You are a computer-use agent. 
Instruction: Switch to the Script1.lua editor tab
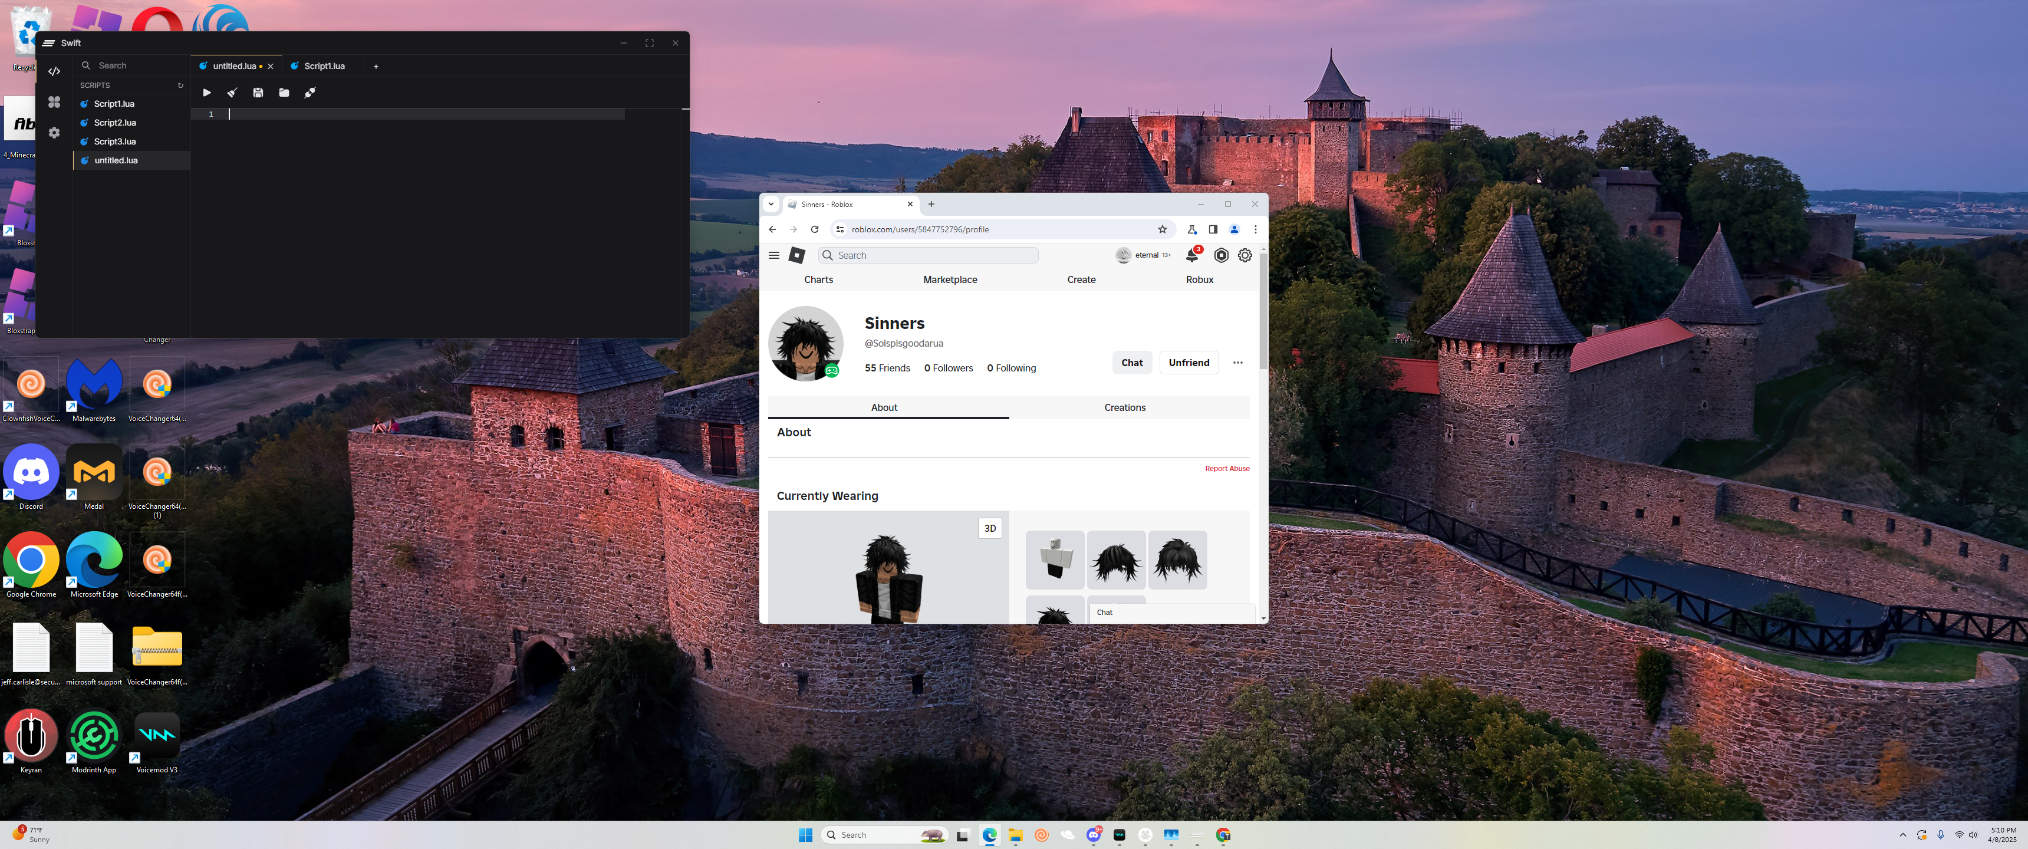[324, 66]
